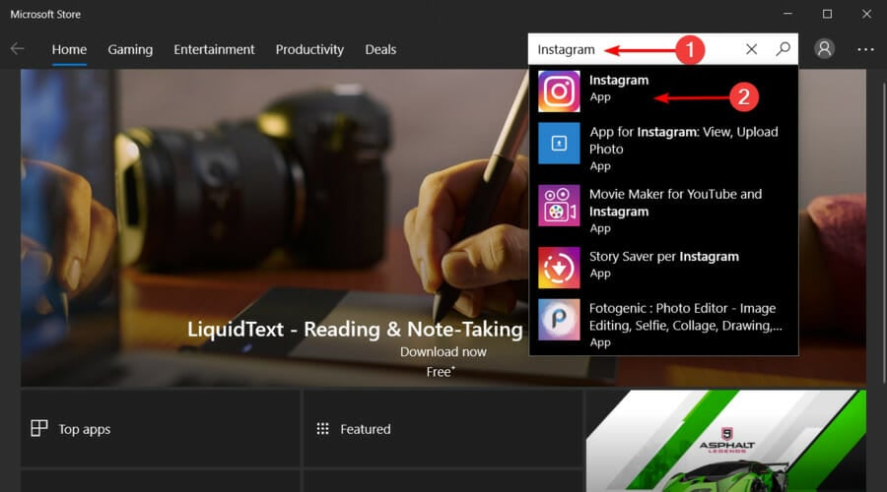Open the three-dot more options menu
This screenshot has width=887, height=492.
tap(865, 50)
